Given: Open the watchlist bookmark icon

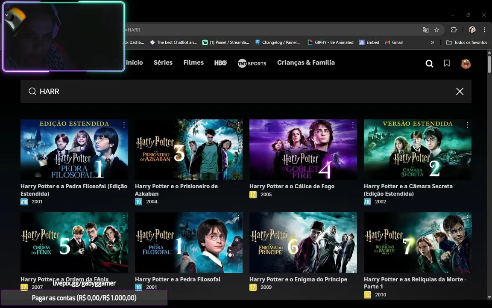Looking at the screenshot, I should point(447,63).
